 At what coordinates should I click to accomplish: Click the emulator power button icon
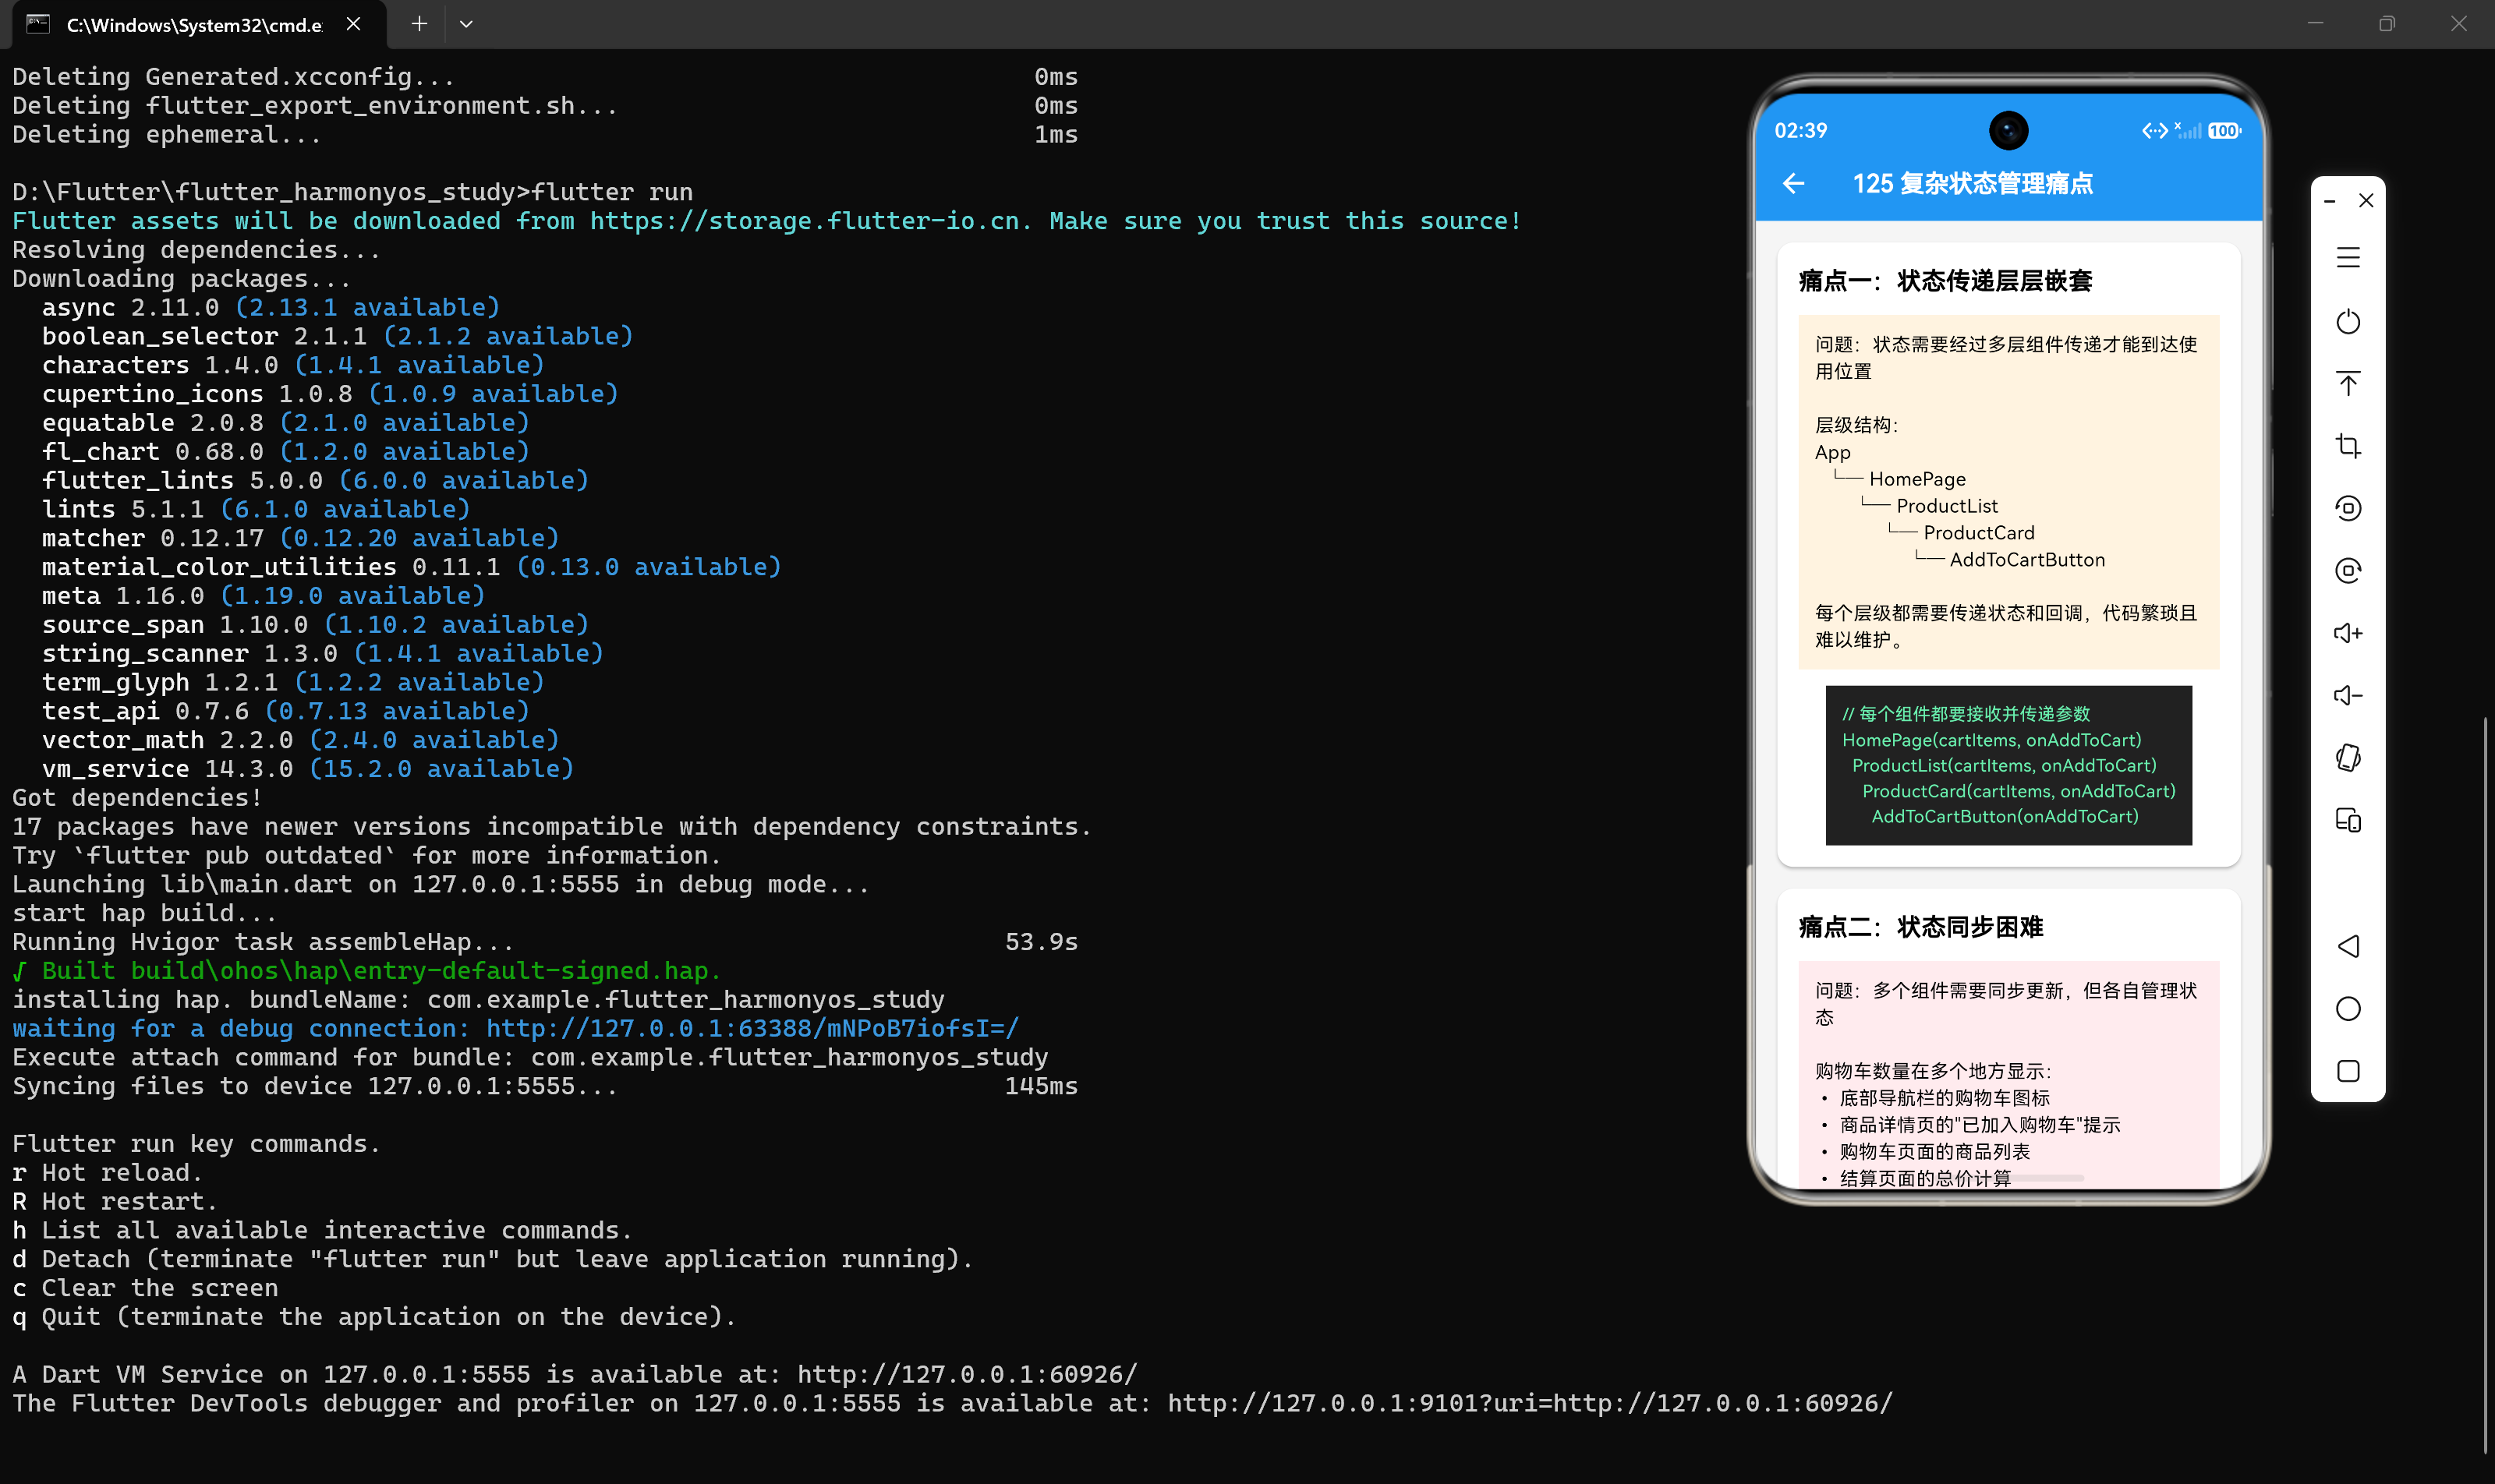[x=2348, y=321]
